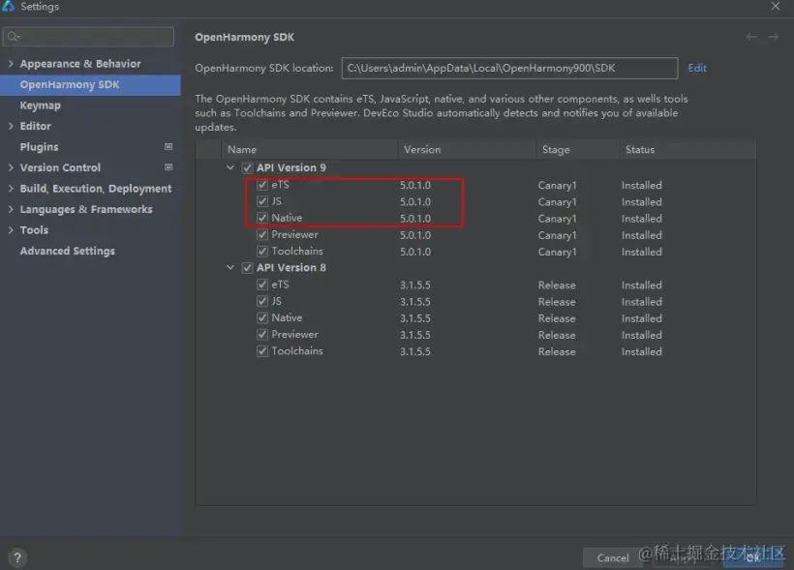
Task: Toggle Native checkbox version 5.0.1.0
Action: coord(261,218)
